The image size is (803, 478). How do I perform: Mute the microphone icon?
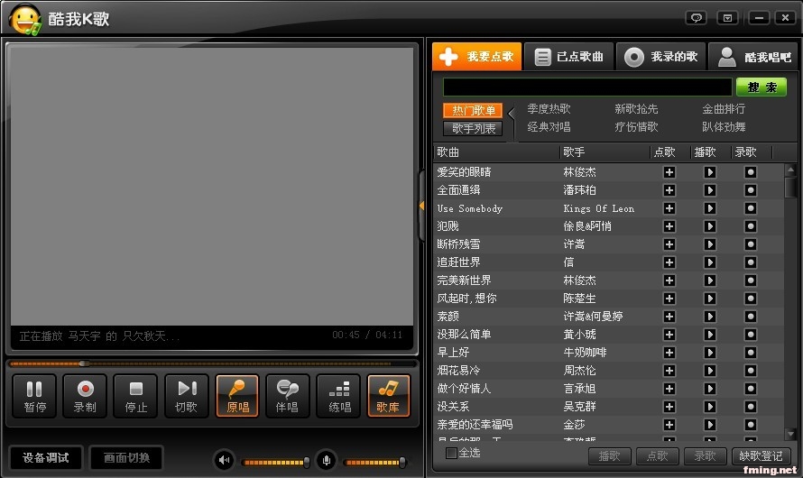coord(327,460)
